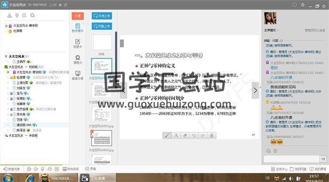Switch to the 问题 questions tab

coord(277,41)
